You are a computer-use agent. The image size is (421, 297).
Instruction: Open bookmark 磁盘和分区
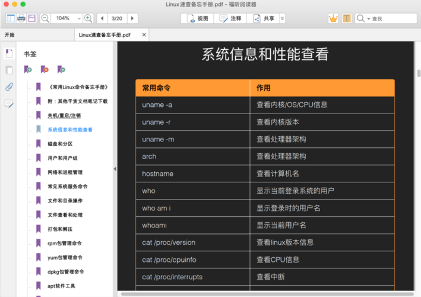coord(60,144)
